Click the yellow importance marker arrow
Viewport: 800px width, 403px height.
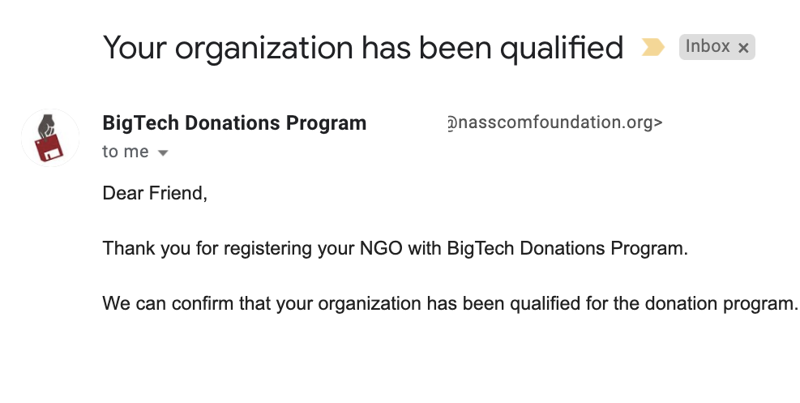pos(652,47)
